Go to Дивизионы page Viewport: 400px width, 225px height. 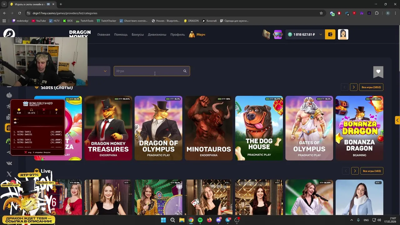[157, 34]
